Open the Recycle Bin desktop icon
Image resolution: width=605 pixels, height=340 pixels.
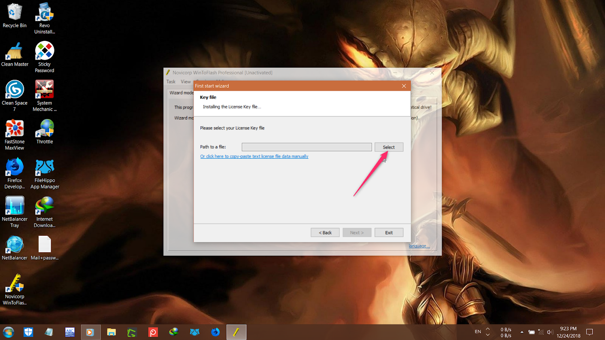coord(15,15)
